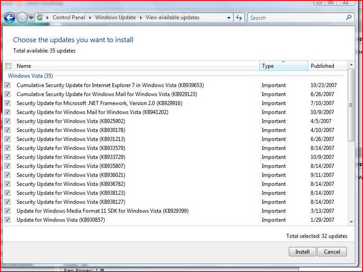Sort by the Type column header

(x=283, y=66)
